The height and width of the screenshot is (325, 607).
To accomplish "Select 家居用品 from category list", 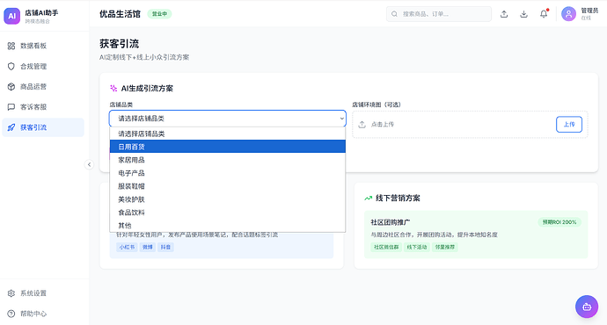I will [228, 160].
